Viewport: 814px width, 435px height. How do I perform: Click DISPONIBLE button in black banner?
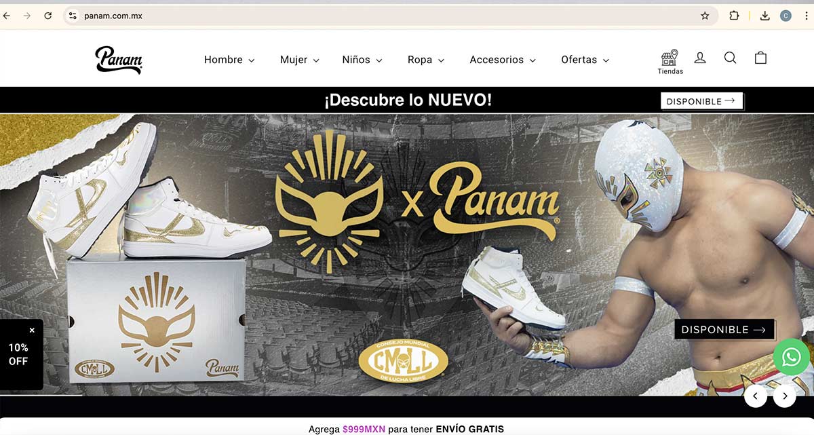(x=701, y=101)
